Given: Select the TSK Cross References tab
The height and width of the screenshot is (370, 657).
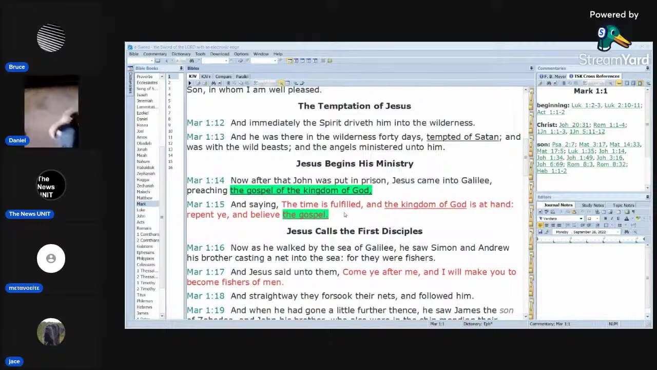Looking at the screenshot, I should [x=594, y=76].
